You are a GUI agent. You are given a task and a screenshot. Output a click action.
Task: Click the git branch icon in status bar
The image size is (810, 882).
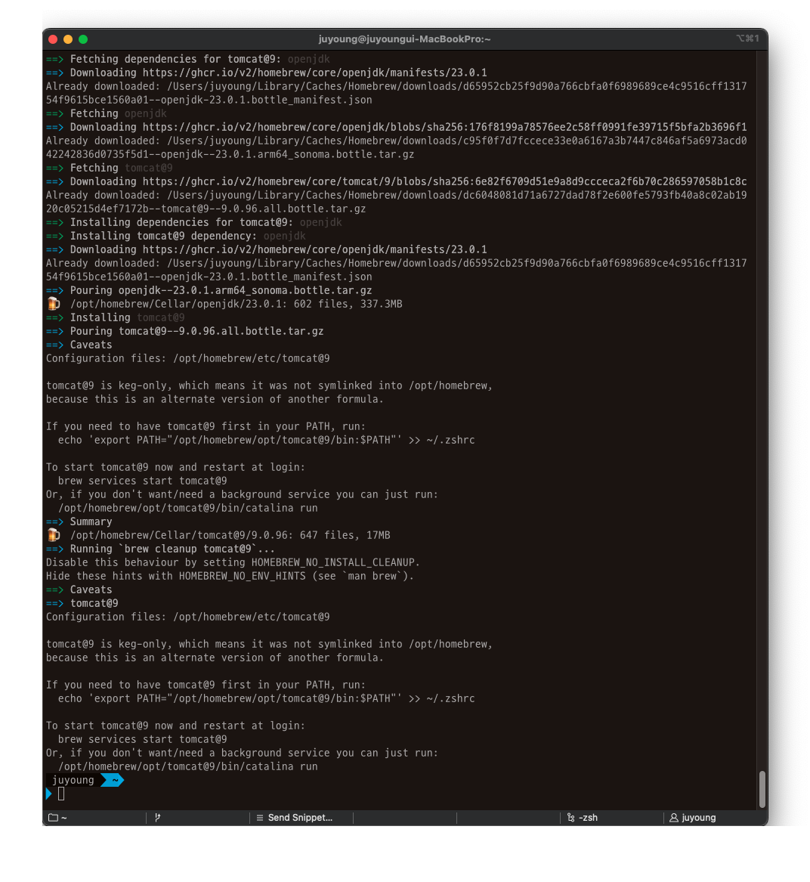click(x=157, y=818)
